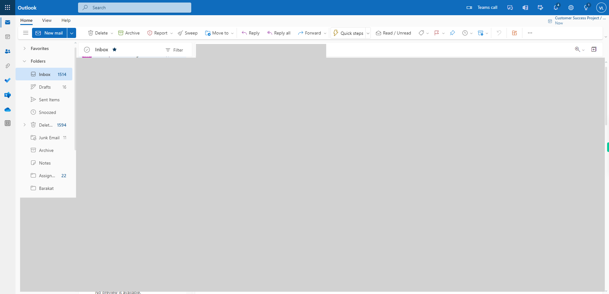This screenshot has height=294, width=609.
Task: Open Report options dropdown arrow
Action: 172,33
